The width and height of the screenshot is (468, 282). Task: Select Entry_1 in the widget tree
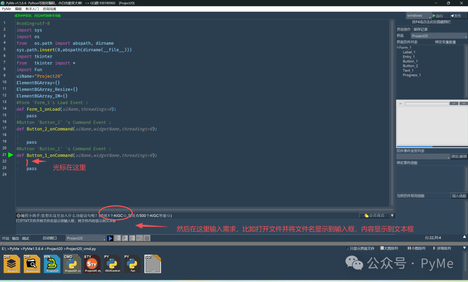[x=409, y=57]
